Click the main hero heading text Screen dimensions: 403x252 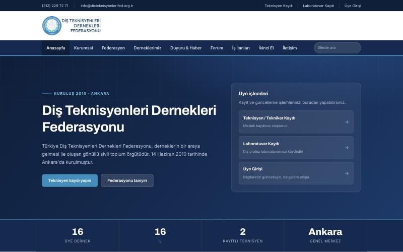(x=129, y=118)
